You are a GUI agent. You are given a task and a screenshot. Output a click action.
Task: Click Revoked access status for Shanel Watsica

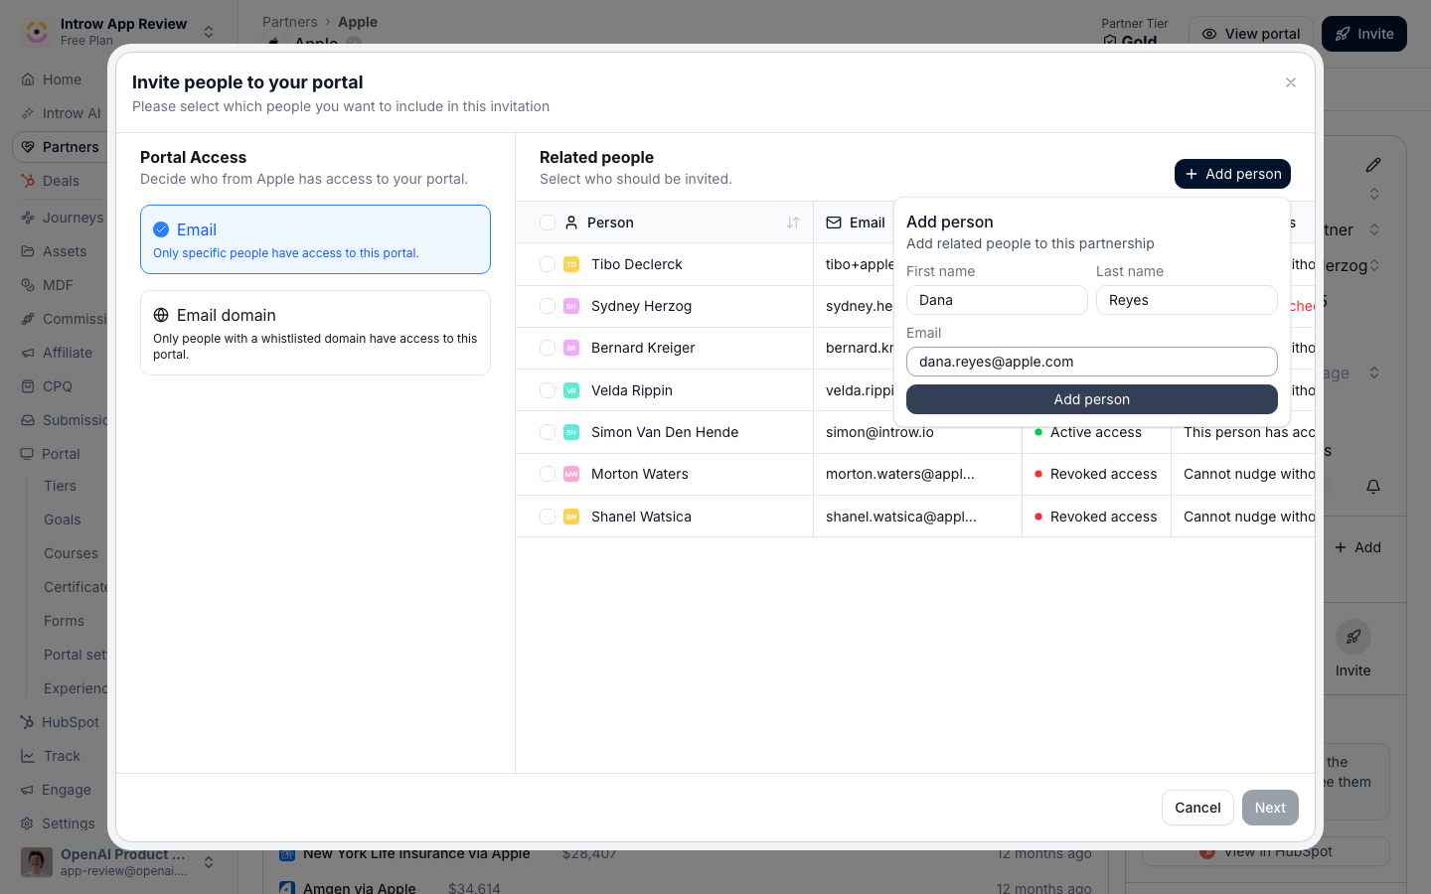pos(1096,517)
